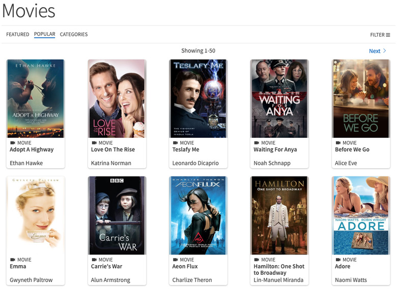The image size is (397, 290).
Task: Click Hamilton: One Shot to Broadway title
Action: [x=279, y=270]
